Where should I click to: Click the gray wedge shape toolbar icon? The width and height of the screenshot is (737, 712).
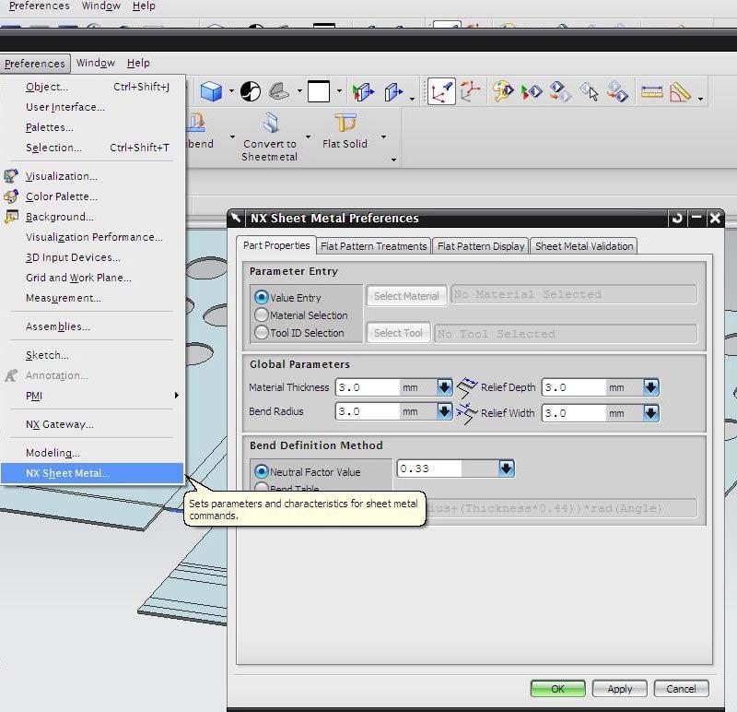[x=279, y=90]
